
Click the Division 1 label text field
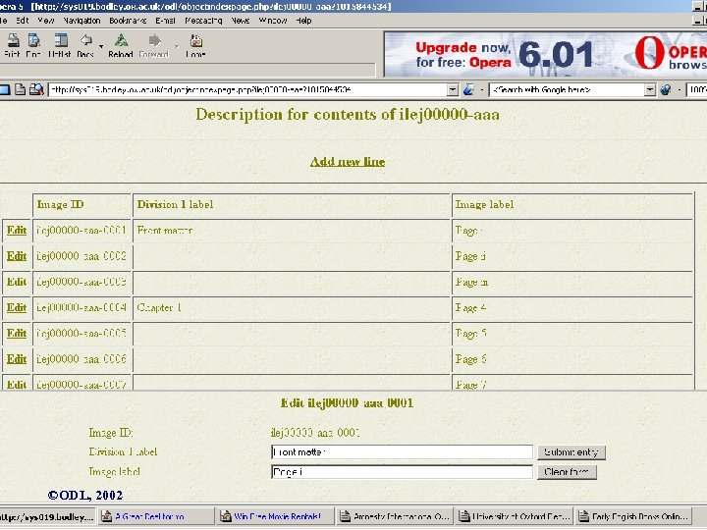pos(402,452)
